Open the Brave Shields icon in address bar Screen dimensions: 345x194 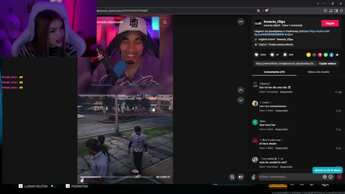pos(267,11)
